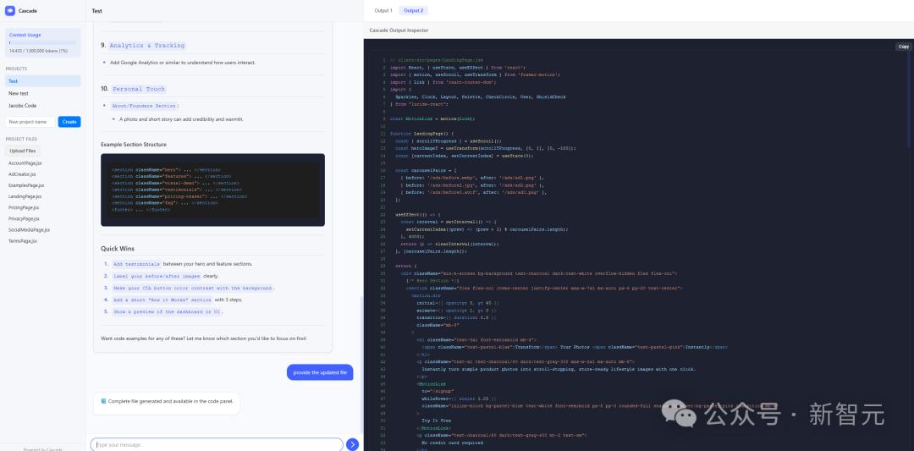Copy the code with the Copy button
The width and height of the screenshot is (914, 451).
(903, 47)
